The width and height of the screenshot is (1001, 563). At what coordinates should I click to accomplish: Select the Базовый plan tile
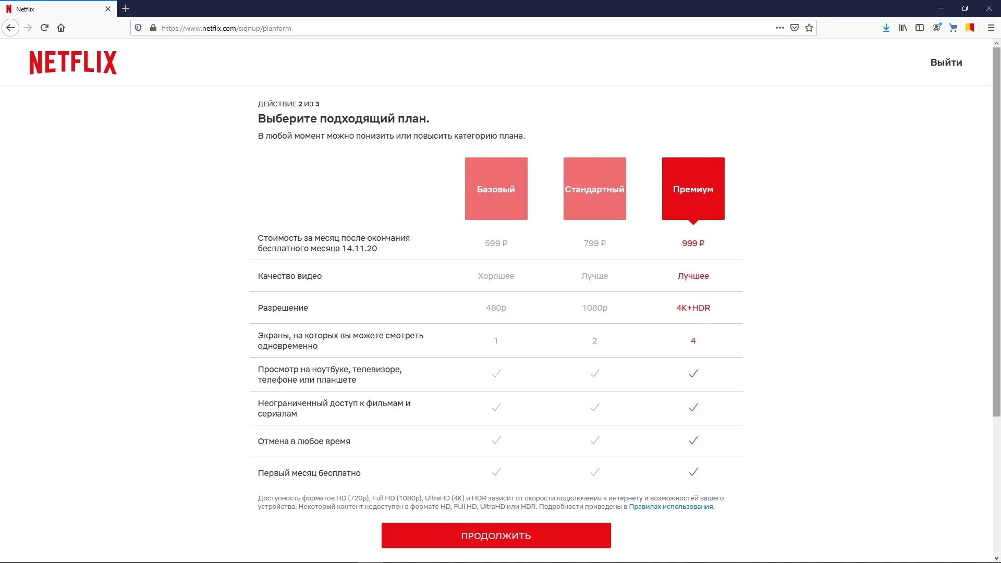pos(496,189)
